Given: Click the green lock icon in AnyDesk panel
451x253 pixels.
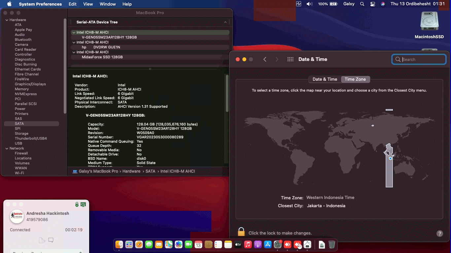Looking at the screenshot, I should pos(77,205).
